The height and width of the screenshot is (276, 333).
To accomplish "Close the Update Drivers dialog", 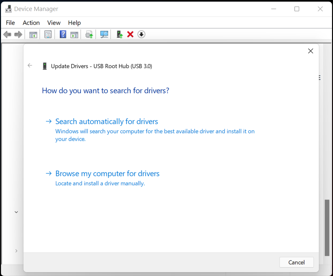I will pos(311,51).
